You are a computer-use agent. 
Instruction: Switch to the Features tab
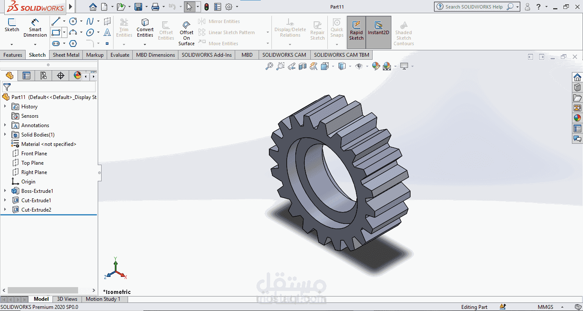pos(13,55)
